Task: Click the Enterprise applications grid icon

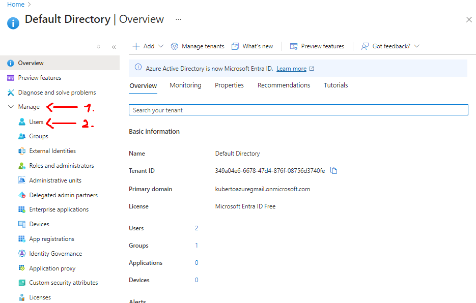Action: pos(22,209)
